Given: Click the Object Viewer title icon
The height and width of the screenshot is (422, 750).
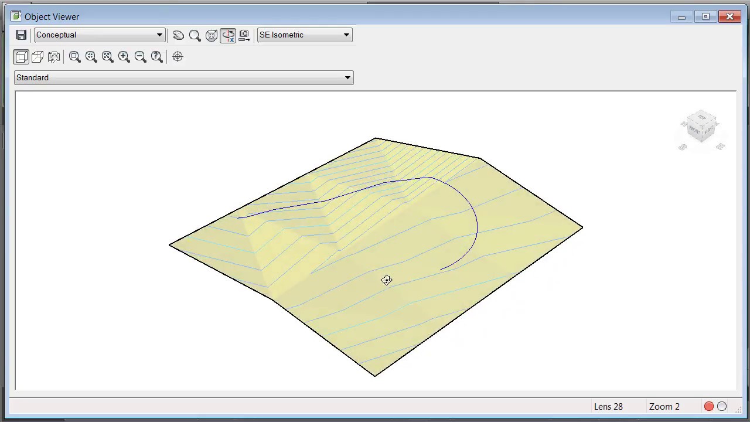Looking at the screenshot, I should pos(16,16).
